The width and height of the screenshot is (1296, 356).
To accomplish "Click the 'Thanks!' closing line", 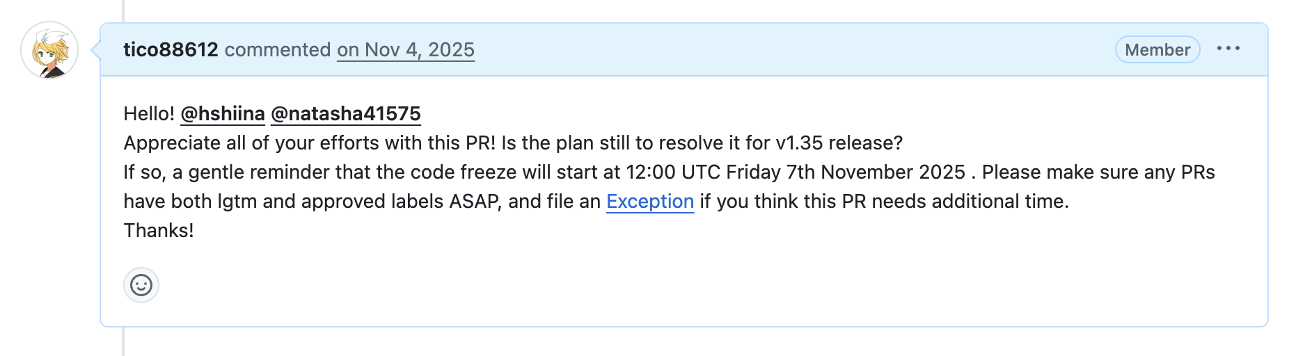I will tap(159, 231).
